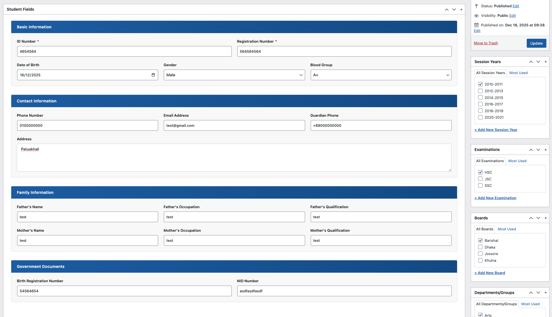The height and width of the screenshot is (317, 552).
Task: Click the location pin icon beside Status
Action: tap(476, 6)
